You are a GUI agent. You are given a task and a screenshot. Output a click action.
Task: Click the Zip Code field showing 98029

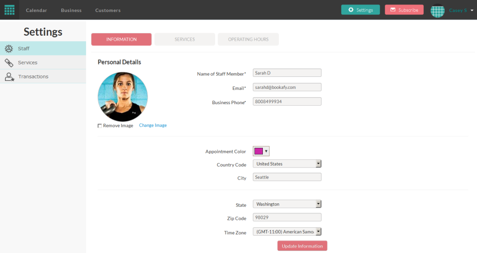tap(287, 217)
